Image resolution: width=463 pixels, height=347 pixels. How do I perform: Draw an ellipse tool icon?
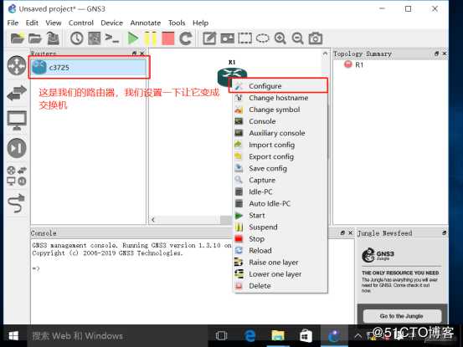[x=263, y=38]
